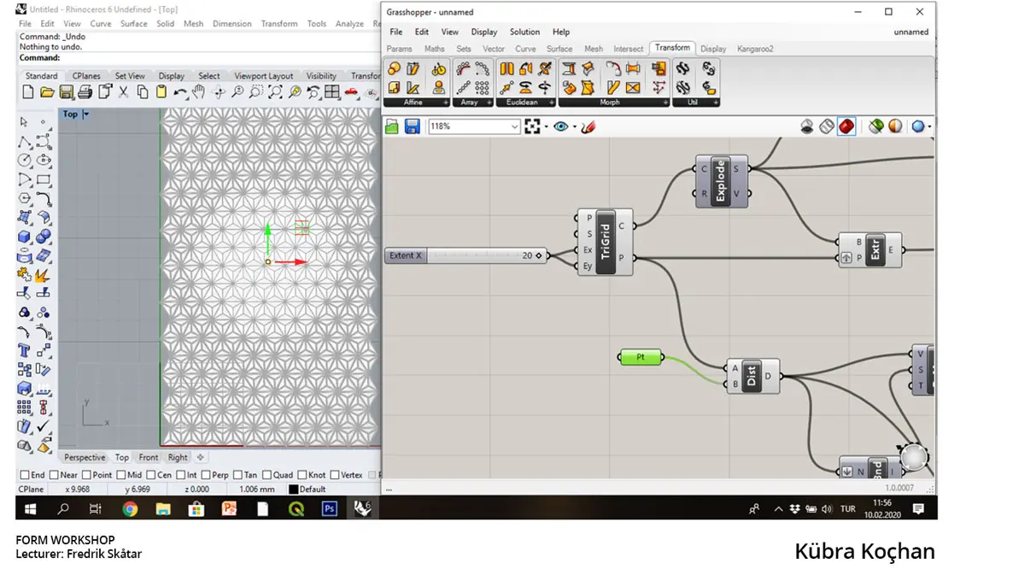Select the green Pt parameter node
This screenshot has height=575, width=1025.
pyautogui.click(x=640, y=358)
